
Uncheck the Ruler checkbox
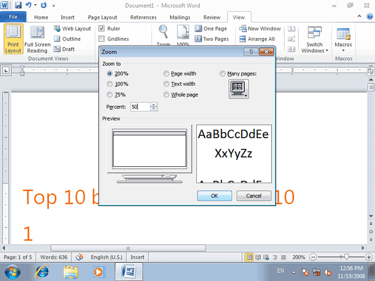[x=101, y=29]
